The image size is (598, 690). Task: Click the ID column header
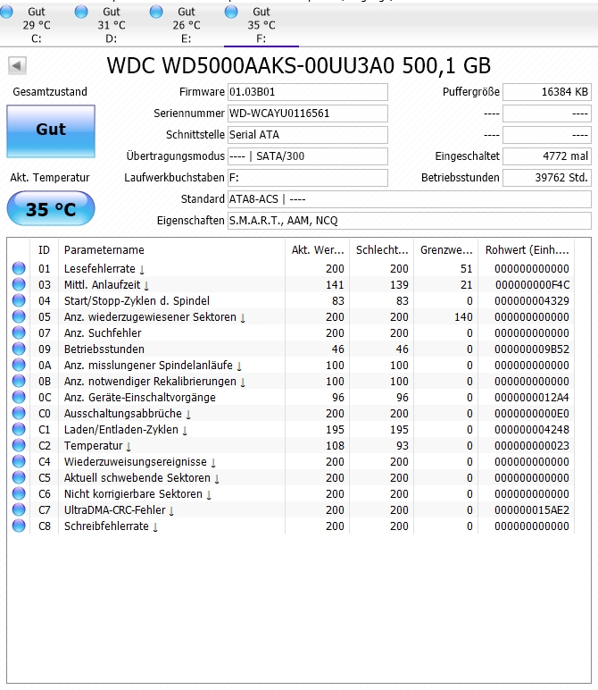click(x=44, y=250)
